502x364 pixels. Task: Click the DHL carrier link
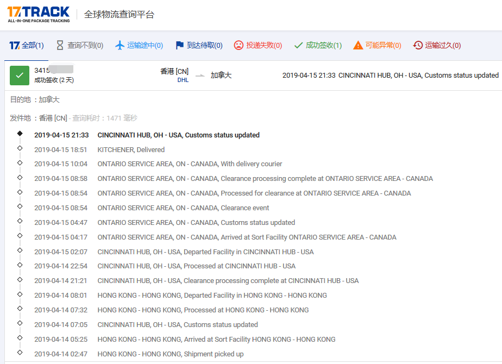point(183,80)
